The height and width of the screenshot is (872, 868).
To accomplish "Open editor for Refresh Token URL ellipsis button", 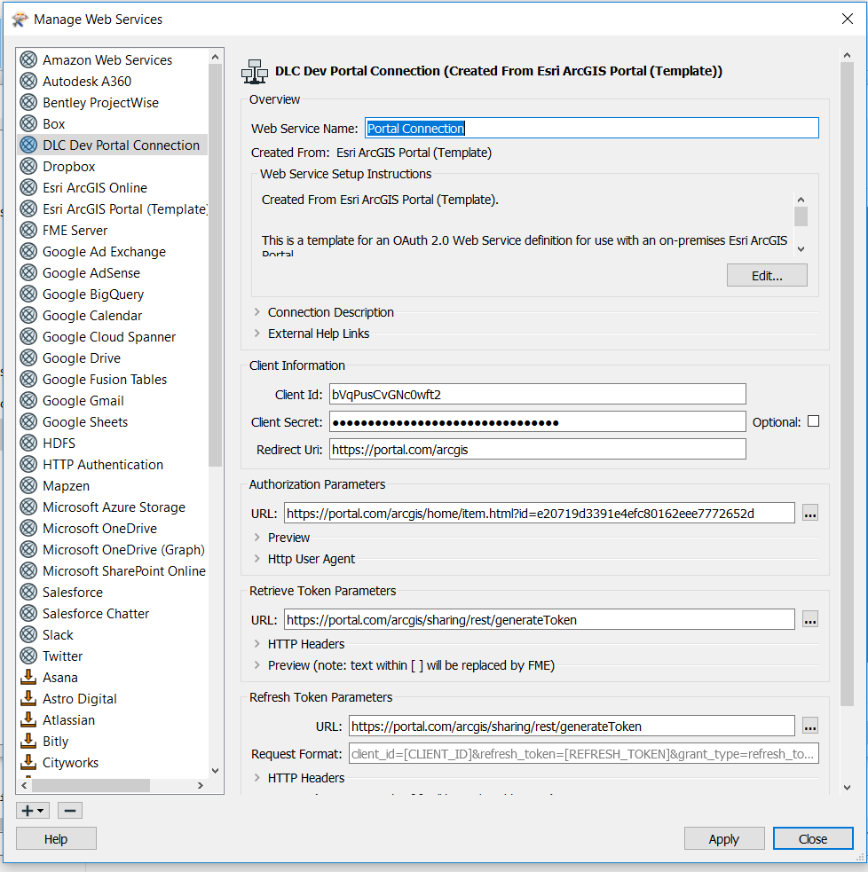I will tap(810, 727).
